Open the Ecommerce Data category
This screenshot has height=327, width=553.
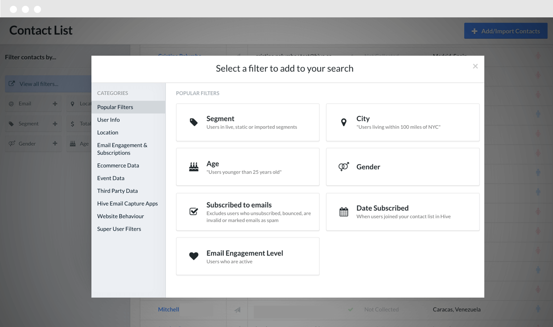(x=118, y=165)
